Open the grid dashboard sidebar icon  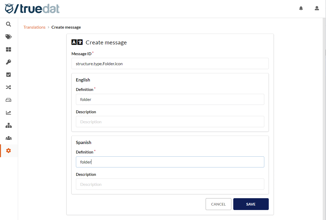point(8,49)
